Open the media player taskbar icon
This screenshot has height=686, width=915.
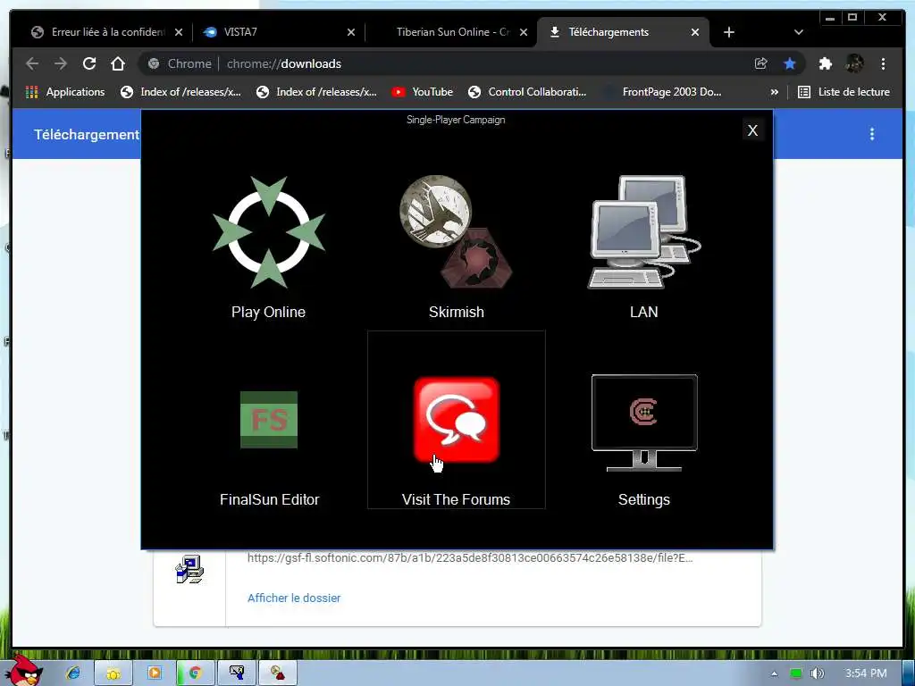pyautogui.click(x=154, y=673)
